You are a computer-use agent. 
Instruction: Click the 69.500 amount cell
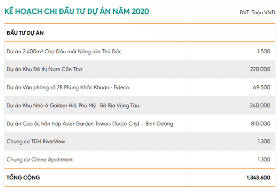262,87
